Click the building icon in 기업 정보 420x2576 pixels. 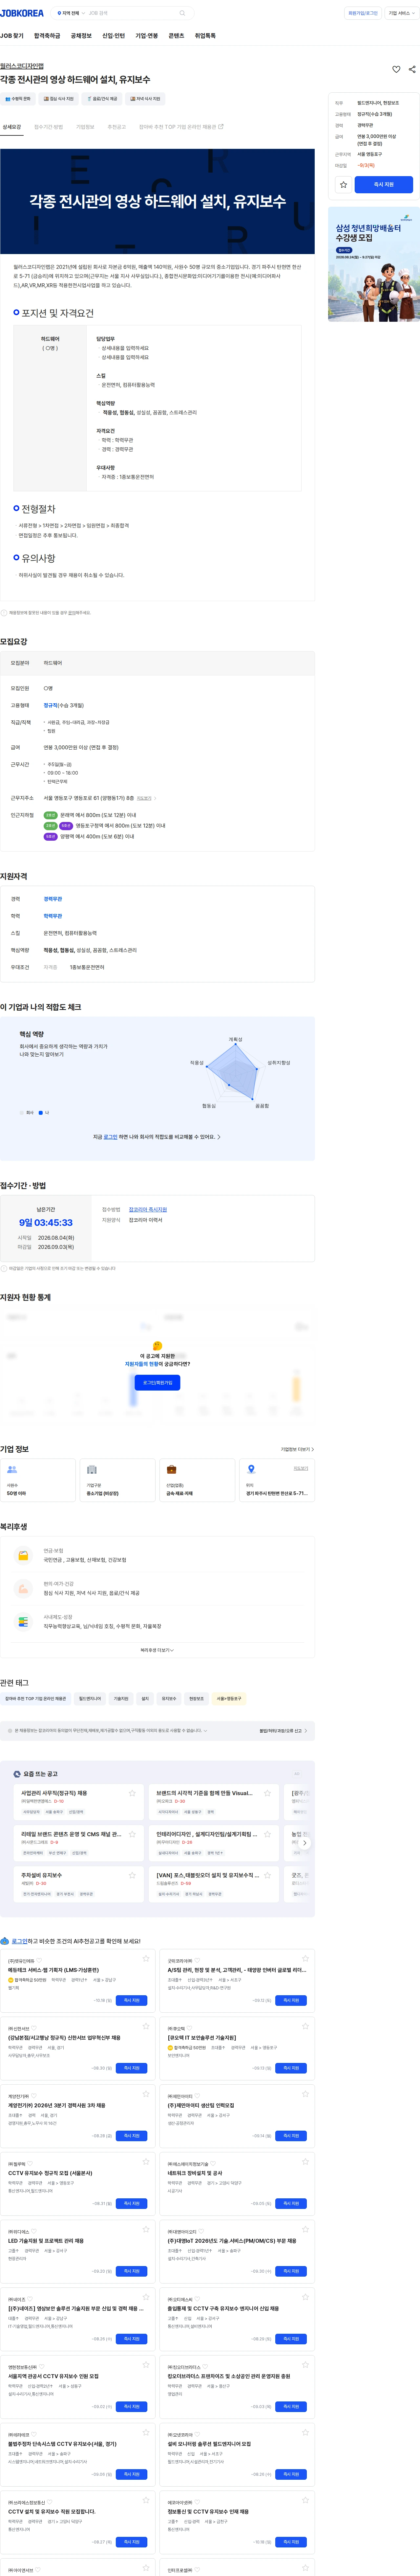[92, 1469]
